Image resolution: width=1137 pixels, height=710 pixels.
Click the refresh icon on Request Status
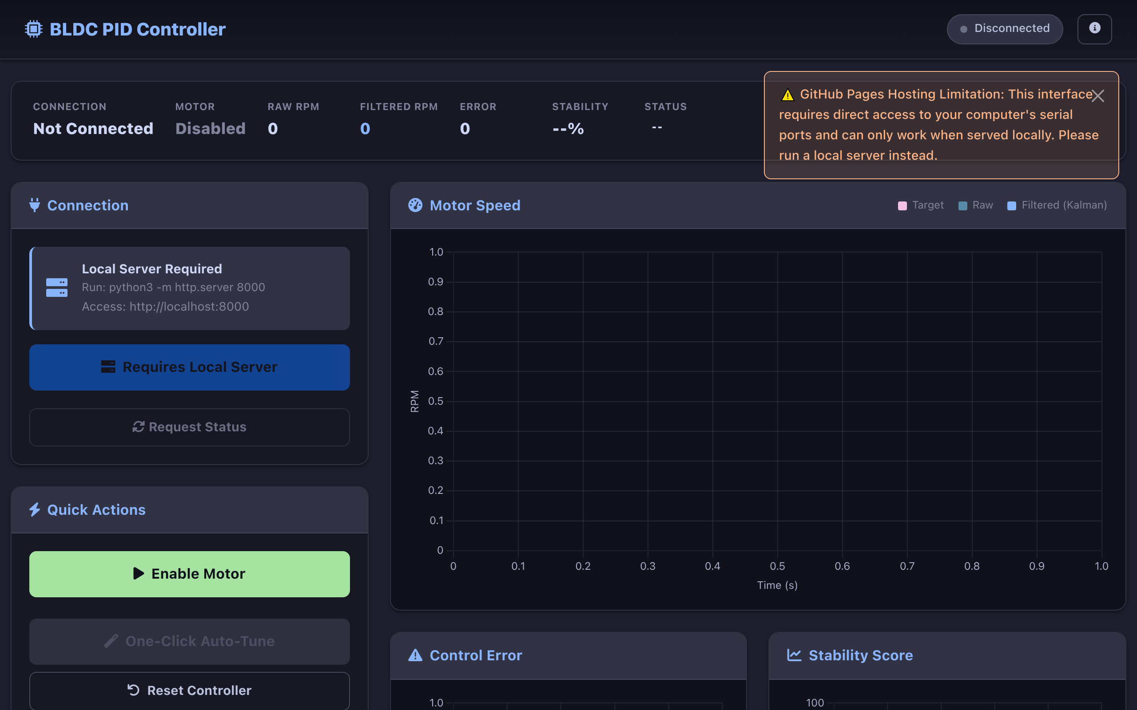tap(137, 427)
